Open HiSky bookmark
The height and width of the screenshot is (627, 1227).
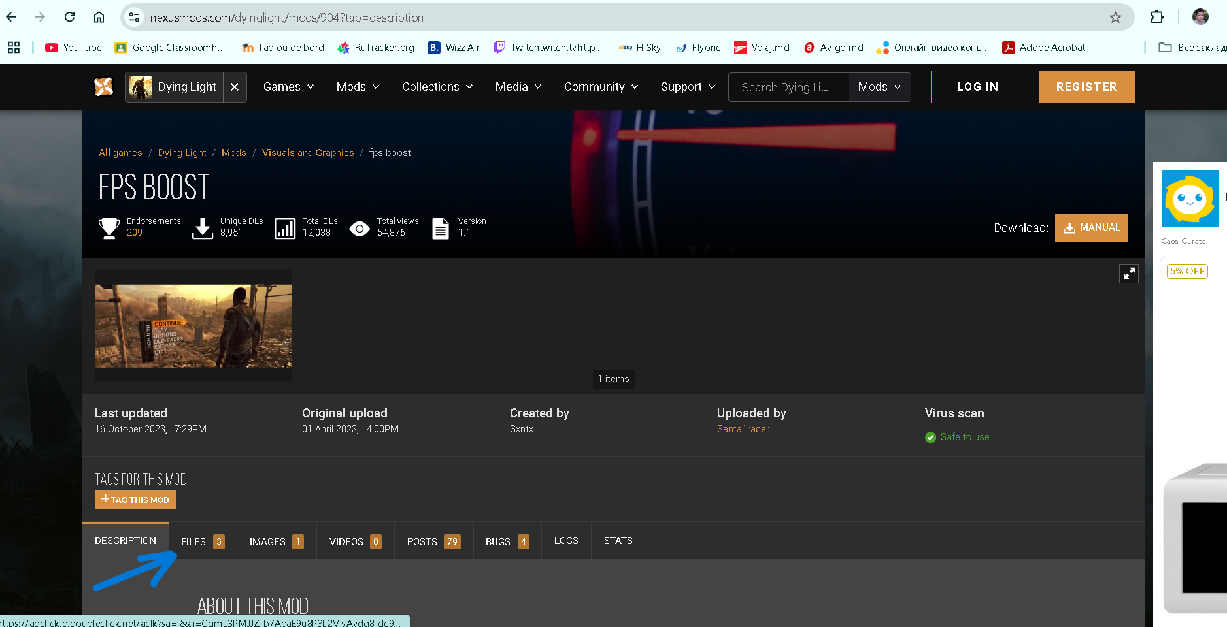point(640,48)
